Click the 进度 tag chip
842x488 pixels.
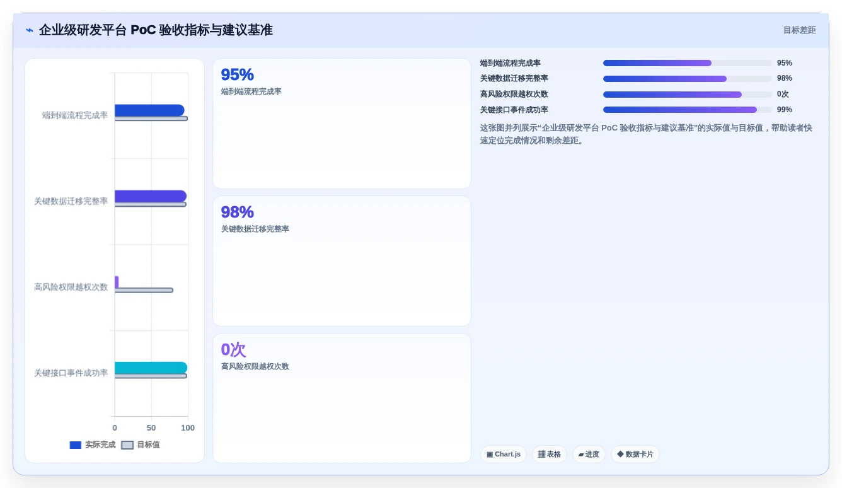pos(589,454)
